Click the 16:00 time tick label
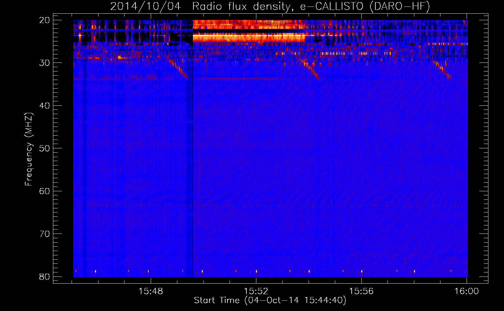The width and height of the screenshot is (504, 311). click(467, 291)
